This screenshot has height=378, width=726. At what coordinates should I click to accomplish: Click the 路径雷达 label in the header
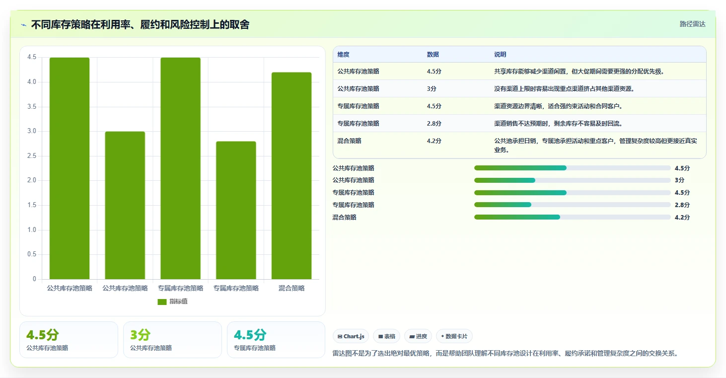coord(692,24)
